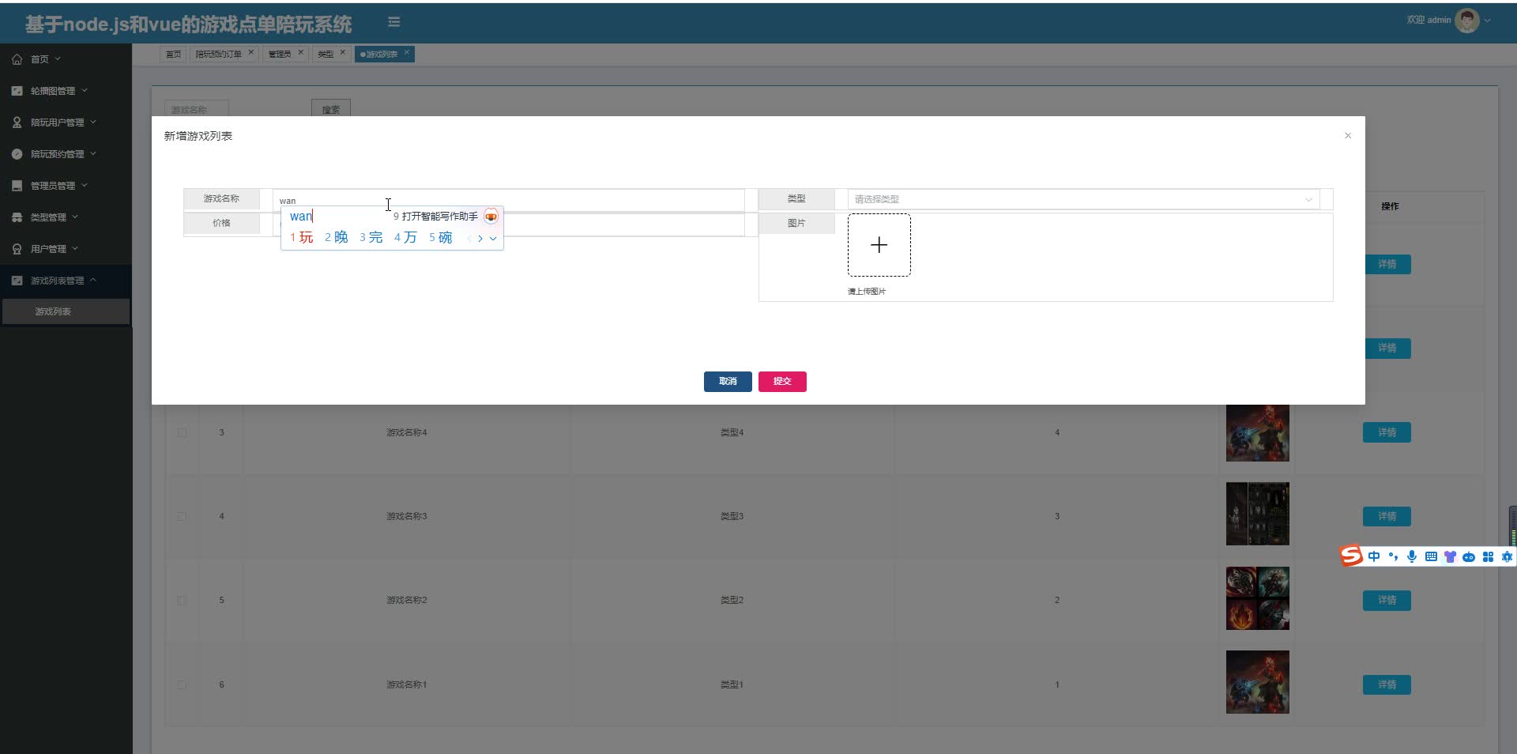Open 游戏列表 submenu item in sidebar
The width and height of the screenshot is (1517, 754).
[66, 311]
